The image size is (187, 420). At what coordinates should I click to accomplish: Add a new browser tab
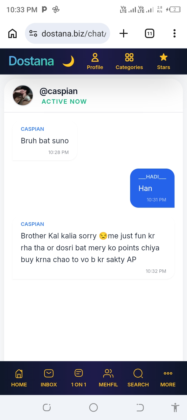[x=124, y=33]
